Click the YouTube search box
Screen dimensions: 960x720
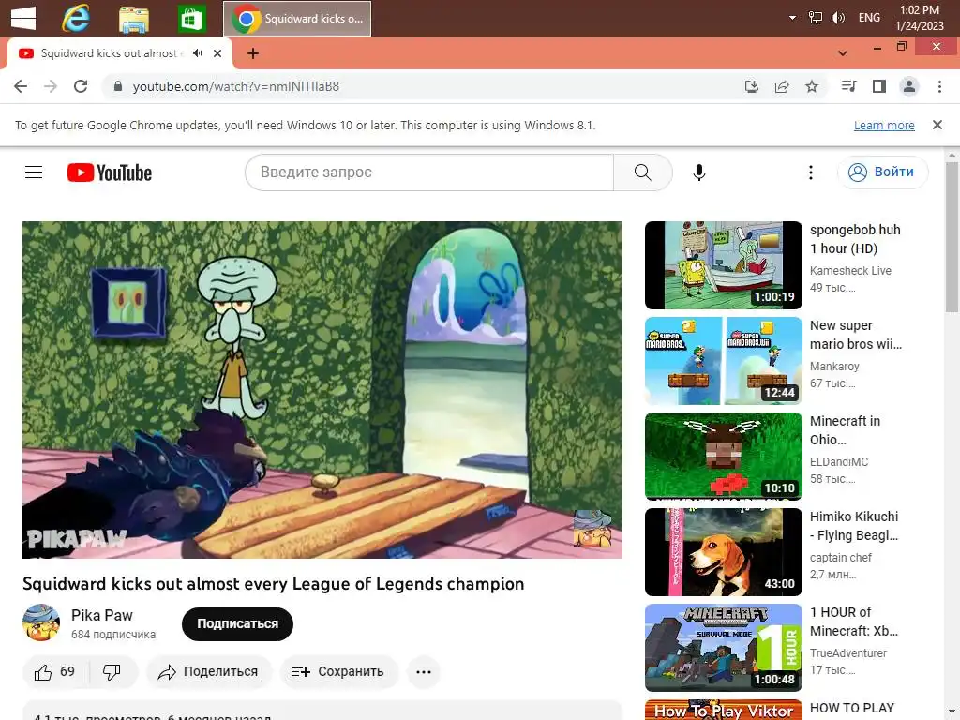[x=429, y=172]
